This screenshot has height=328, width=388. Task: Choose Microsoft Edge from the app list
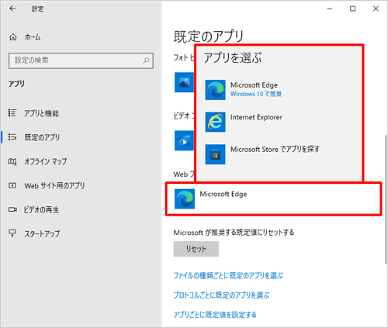coord(279,90)
